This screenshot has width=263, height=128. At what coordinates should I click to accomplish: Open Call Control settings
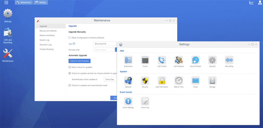[x=162, y=60]
